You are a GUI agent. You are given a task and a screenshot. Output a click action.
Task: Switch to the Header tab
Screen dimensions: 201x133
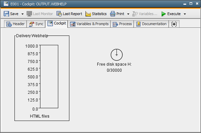[x=15, y=24]
